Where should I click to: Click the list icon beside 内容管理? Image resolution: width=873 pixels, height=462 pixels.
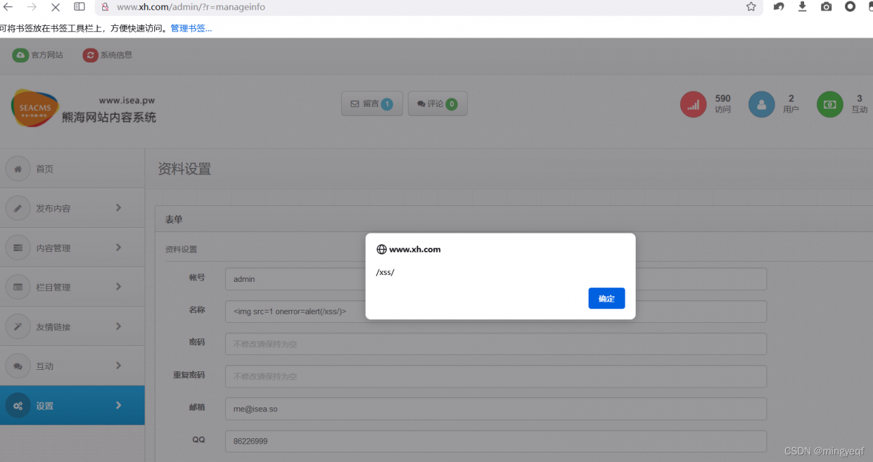[18, 248]
